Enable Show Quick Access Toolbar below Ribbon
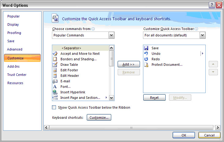 tap(54, 107)
